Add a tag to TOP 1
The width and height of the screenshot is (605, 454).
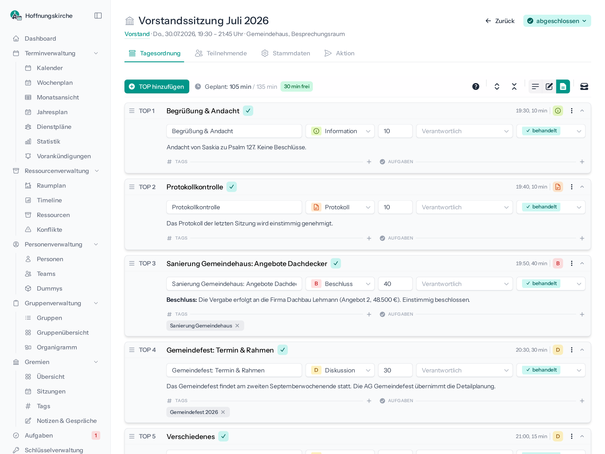point(369,162)
